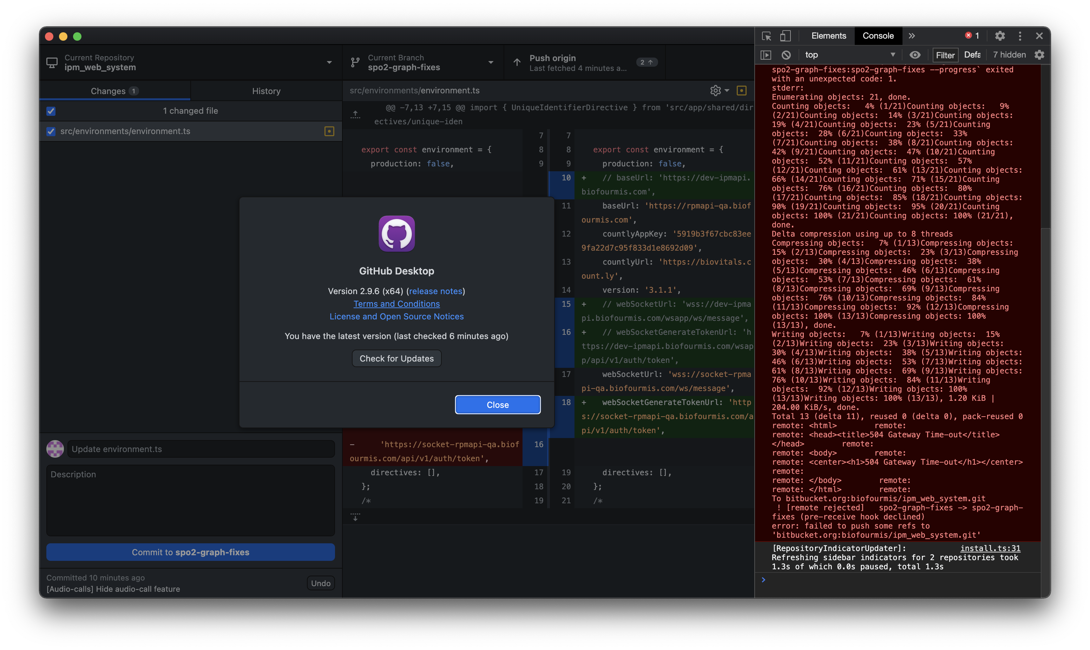Screen dimensions: 1090x650
Task: Click the 7 hidden messages label
Action: click(x=1009, y=55)
